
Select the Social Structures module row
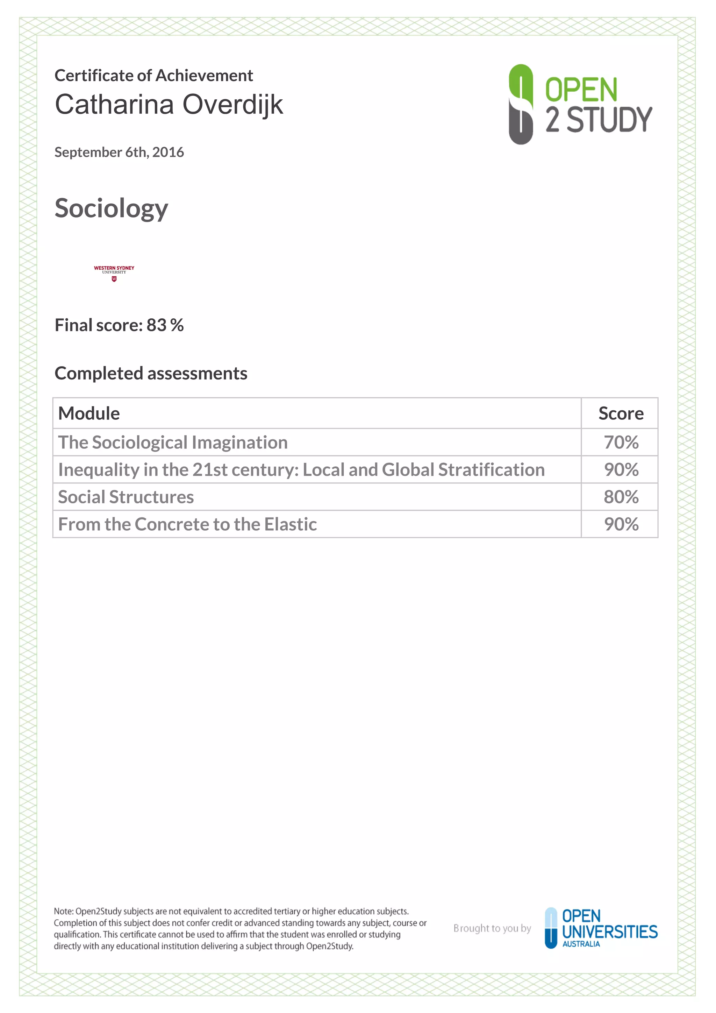coord(355,497)
